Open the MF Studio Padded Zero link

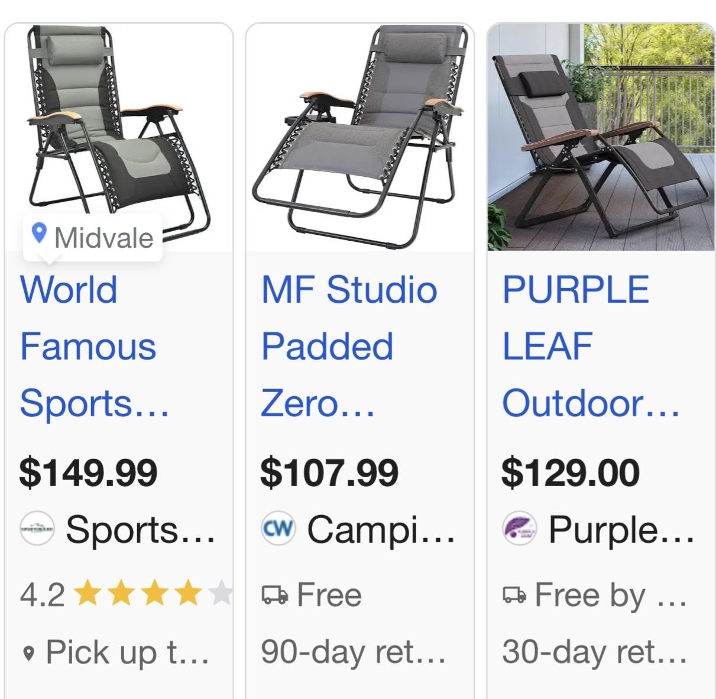[x=349, y=346]
